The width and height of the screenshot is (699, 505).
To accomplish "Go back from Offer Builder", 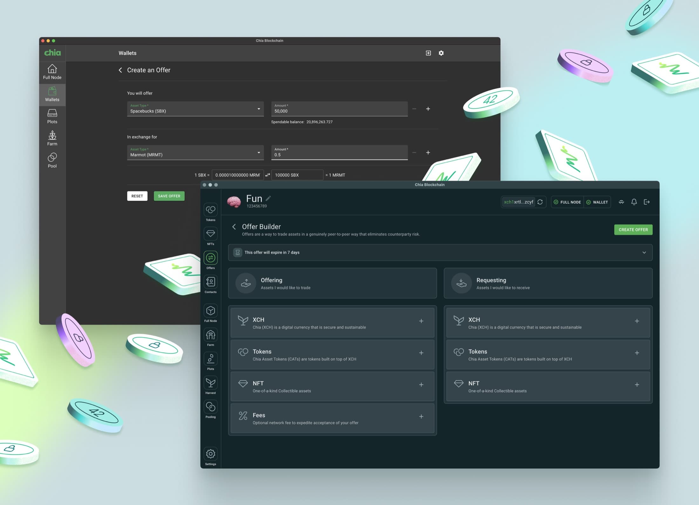I will 234,227.
